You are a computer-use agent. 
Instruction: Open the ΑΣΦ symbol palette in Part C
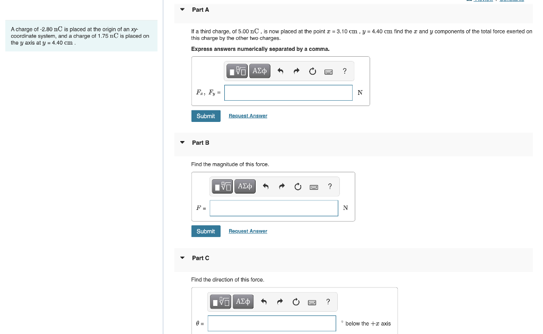(243, 301)
